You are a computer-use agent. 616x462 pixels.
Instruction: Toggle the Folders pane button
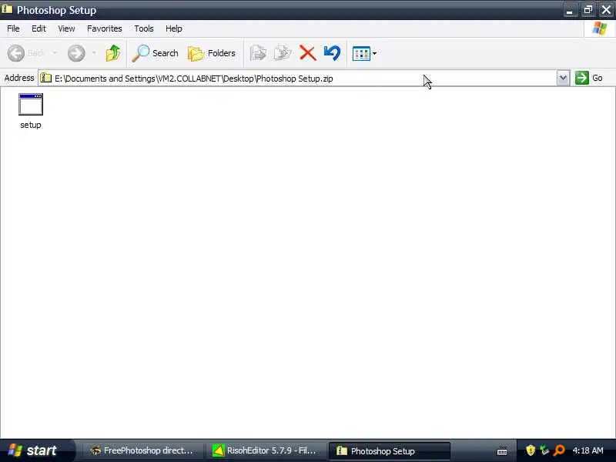[x=212, y=53]
